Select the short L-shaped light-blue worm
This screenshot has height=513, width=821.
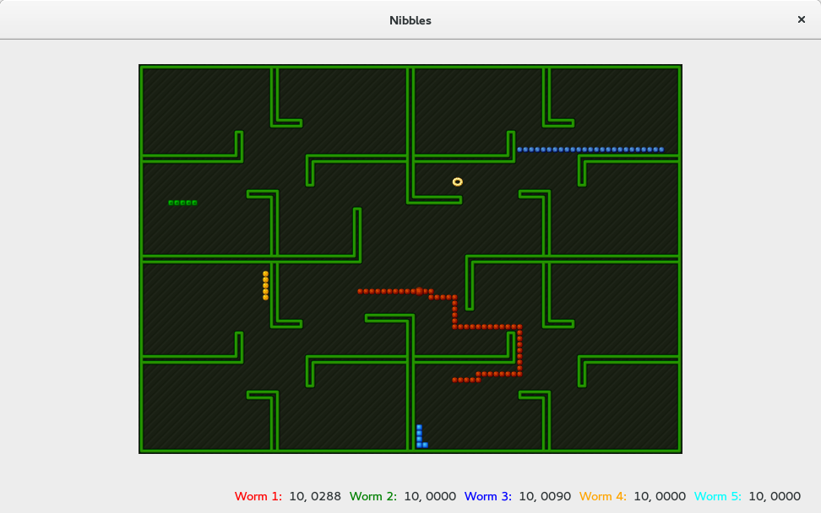[420, 438]
